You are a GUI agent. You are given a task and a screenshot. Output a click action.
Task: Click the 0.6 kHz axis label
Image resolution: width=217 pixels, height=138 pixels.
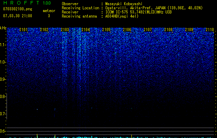(x=3, y=131)
